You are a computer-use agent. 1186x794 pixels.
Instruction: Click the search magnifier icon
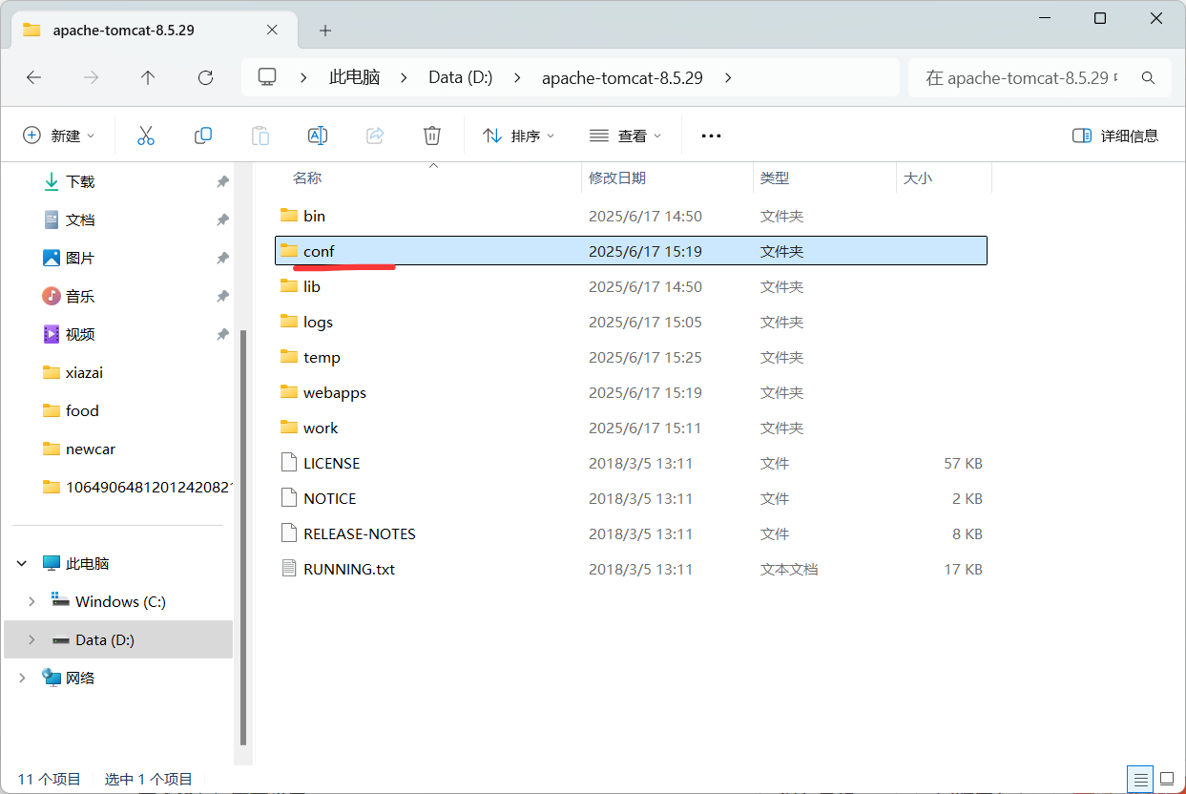pyautogui.click(x=1149, y=77)
